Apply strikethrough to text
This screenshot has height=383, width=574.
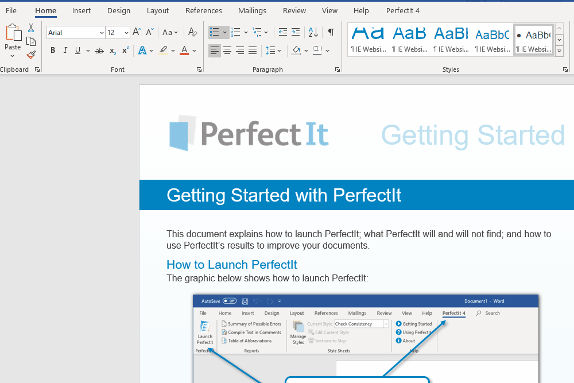(x=99, y=51)
